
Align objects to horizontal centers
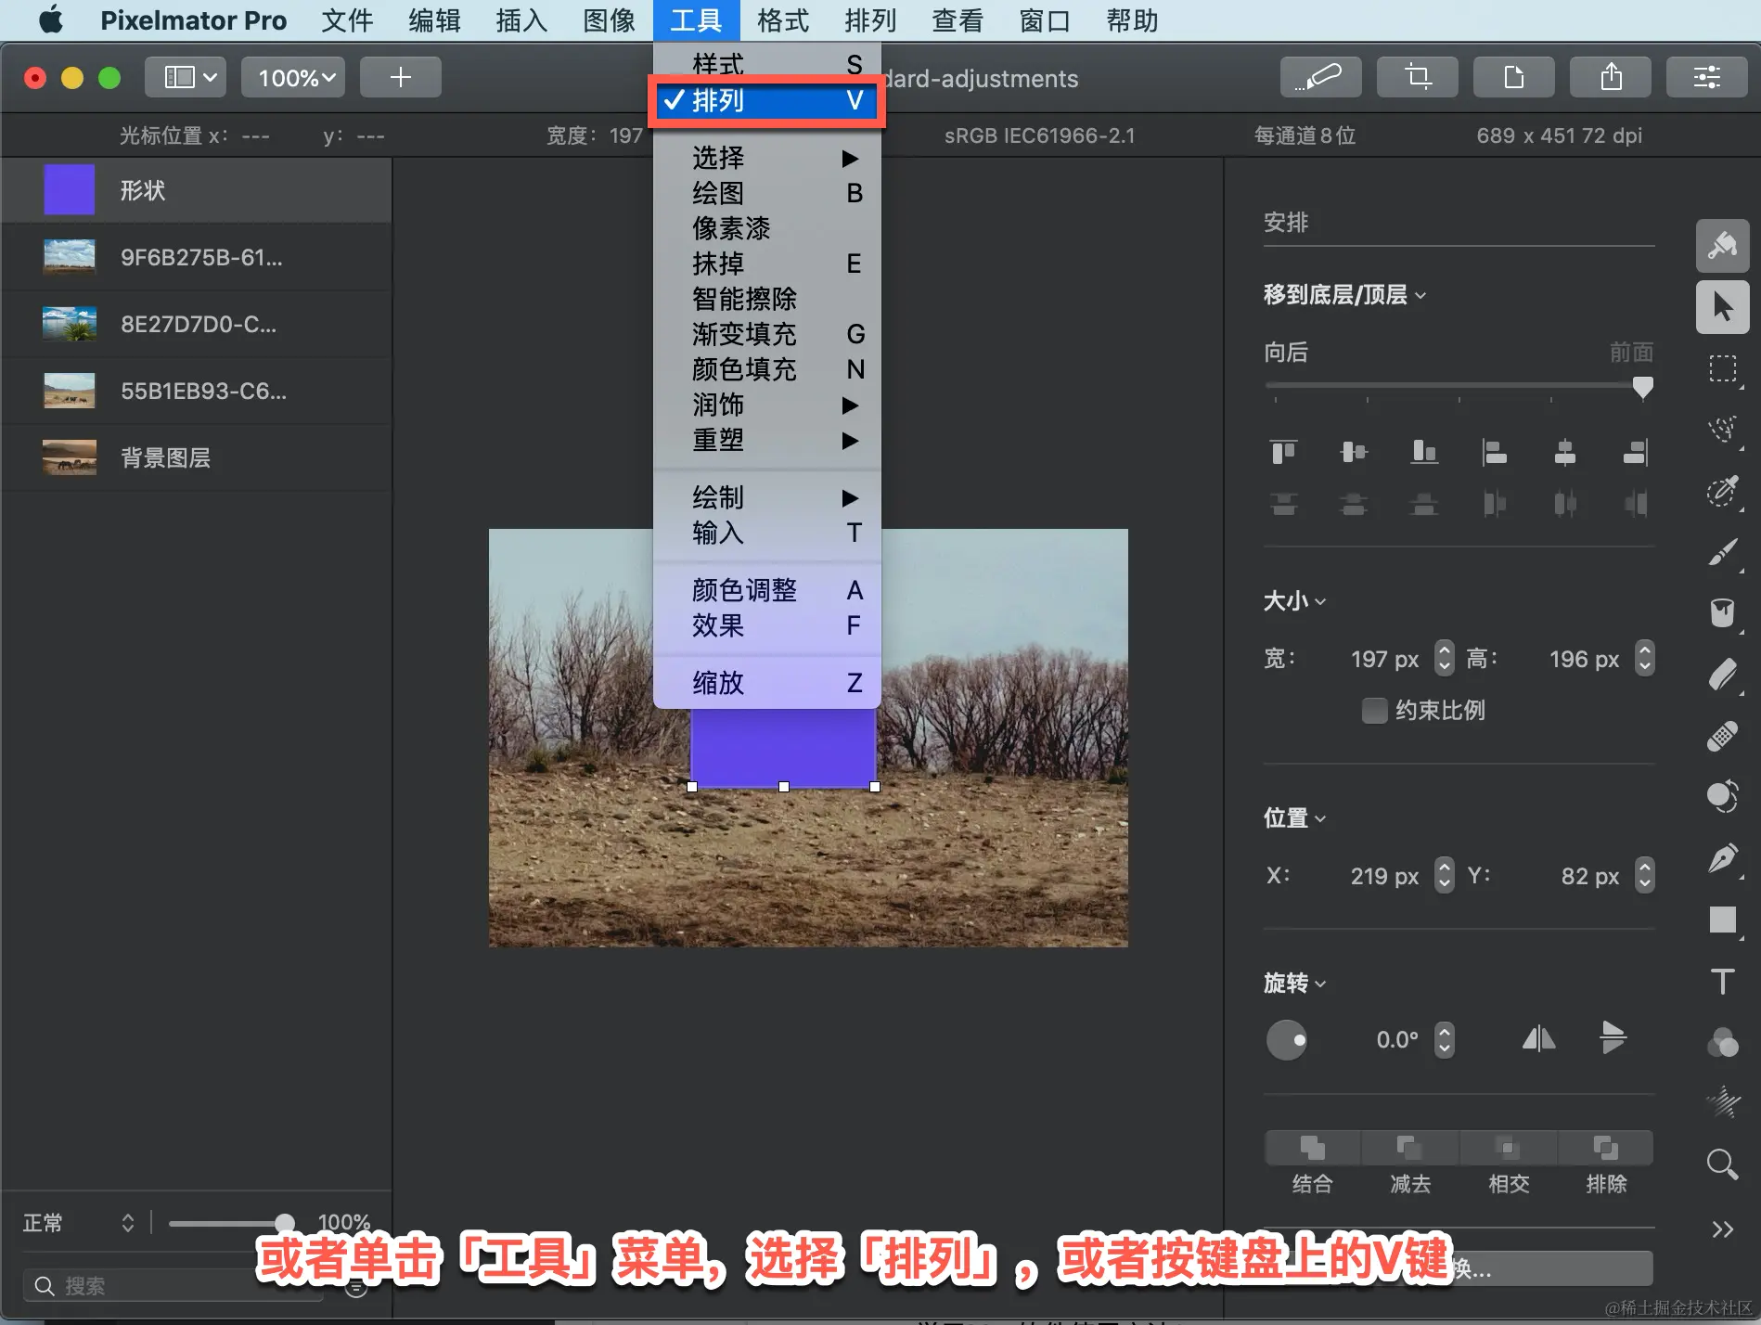[x=1565, y=452]
